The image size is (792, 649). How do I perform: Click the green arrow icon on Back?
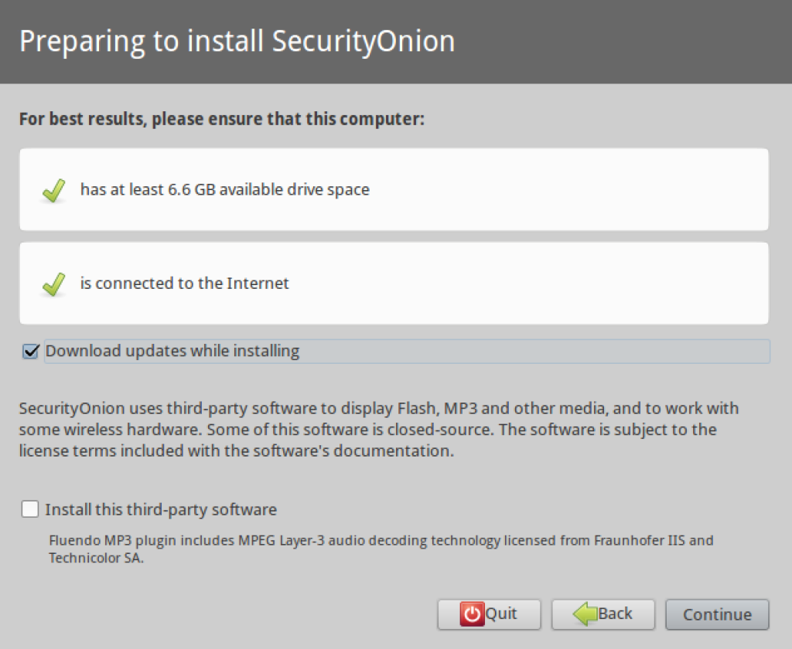click(585, 614)
